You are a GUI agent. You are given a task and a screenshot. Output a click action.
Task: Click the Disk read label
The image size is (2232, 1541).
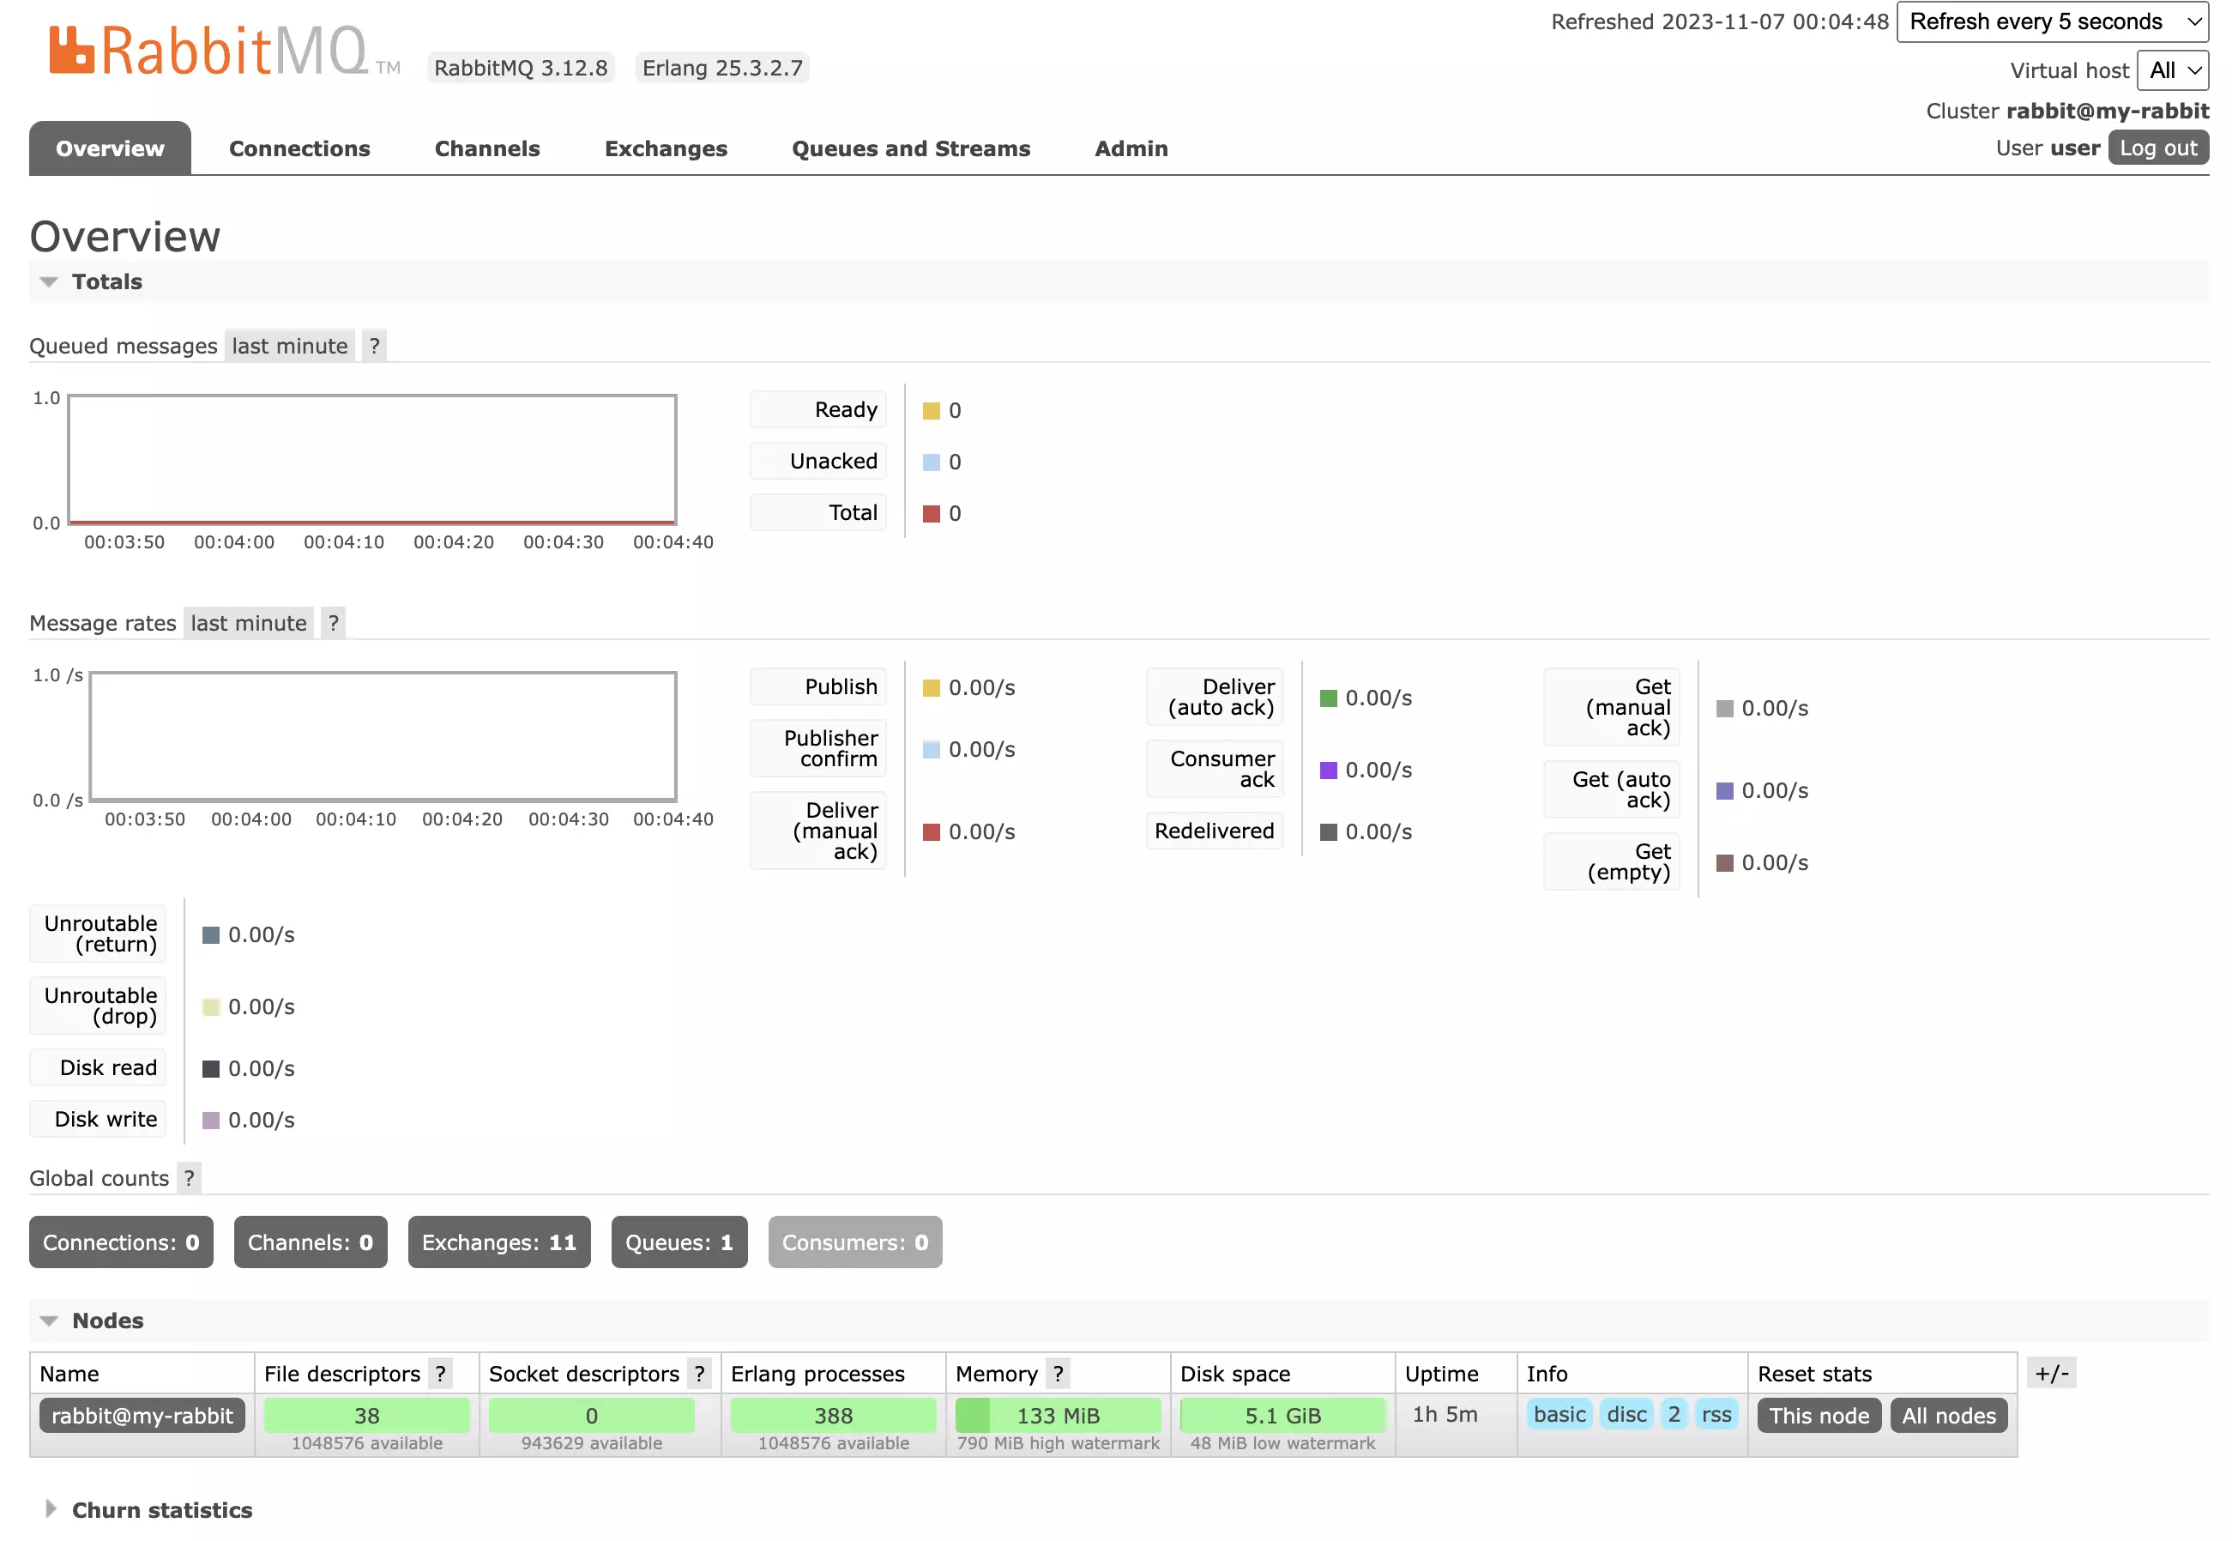point(98,1067)
